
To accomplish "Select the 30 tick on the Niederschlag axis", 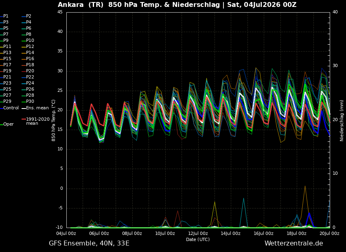I will point(335,66).
